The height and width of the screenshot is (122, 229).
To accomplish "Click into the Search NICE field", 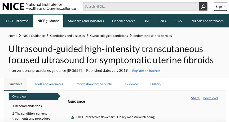I will tap(141, 6).
